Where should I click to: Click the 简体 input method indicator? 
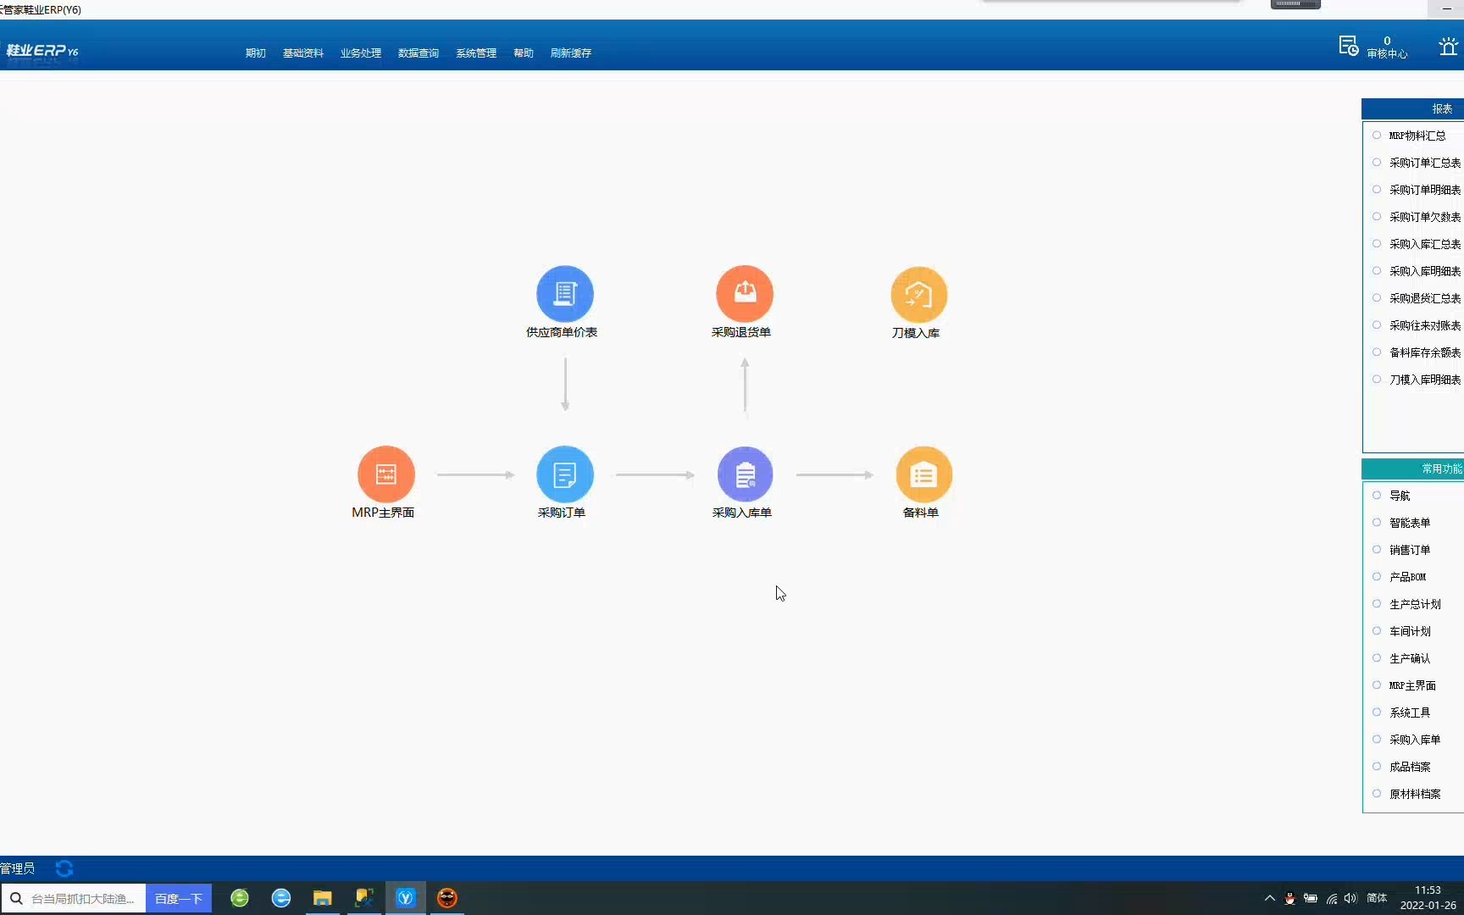[1377, 898]
